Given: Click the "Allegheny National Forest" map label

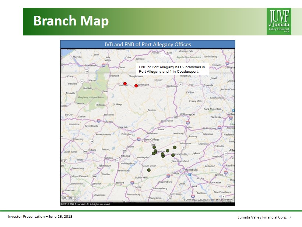Looking at the screenshot, I should click(91, 97).
